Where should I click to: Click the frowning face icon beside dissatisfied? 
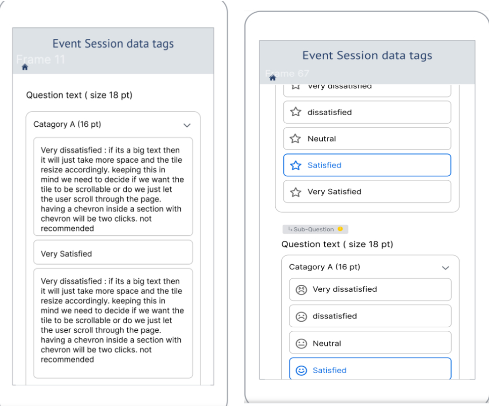click(x=301, y=316)
